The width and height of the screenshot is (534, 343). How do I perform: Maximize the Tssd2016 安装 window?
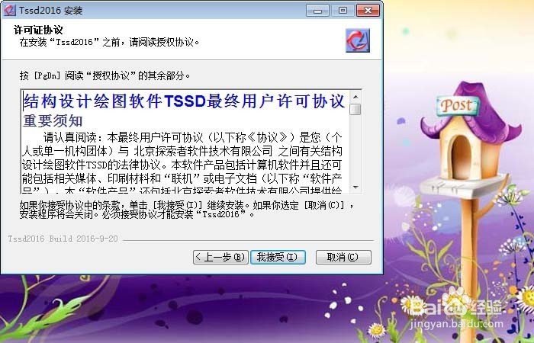tap(343, 10)
